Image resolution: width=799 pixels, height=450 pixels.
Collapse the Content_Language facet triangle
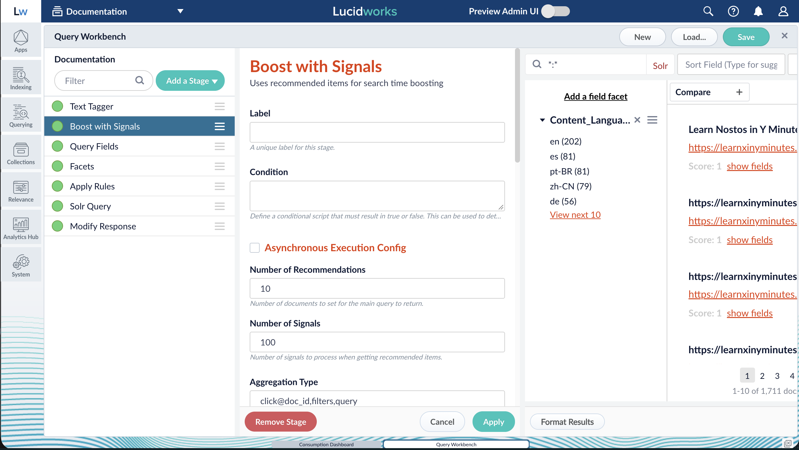pyautogui.click(x=542, y=120)
